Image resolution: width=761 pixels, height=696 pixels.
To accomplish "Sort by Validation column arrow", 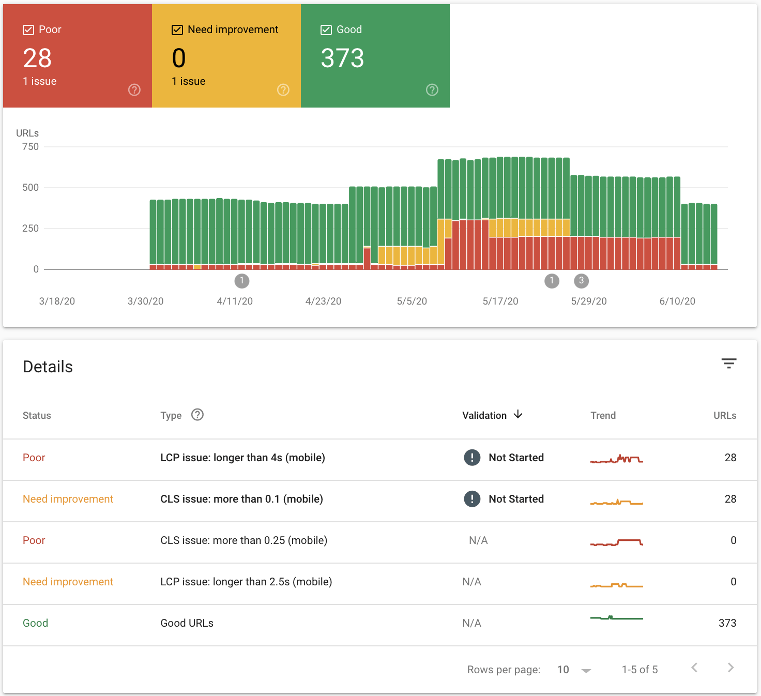I will click(x=518, y=415).
